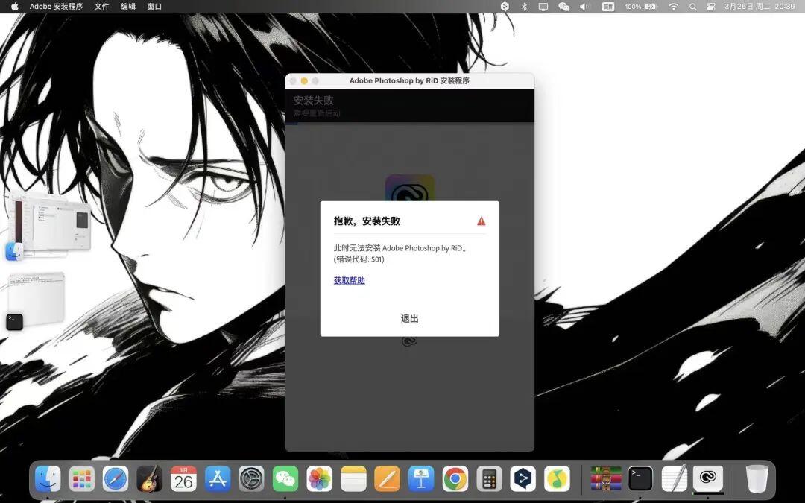Click the Creative Cloud installer Dock icon
This screenshot has height=503, width=805.
[708, 479]
